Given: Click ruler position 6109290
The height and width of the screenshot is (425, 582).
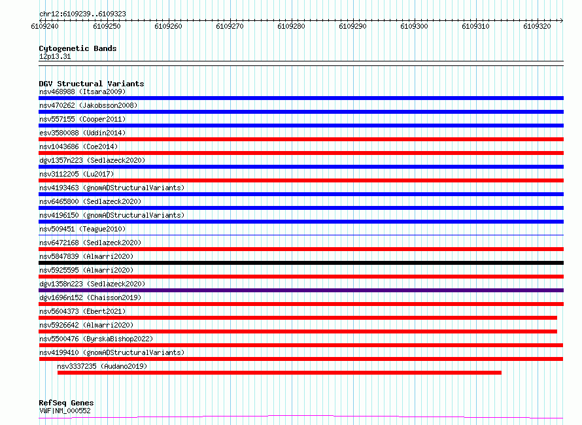Looking at the screenshot, I should coord(352,26).
